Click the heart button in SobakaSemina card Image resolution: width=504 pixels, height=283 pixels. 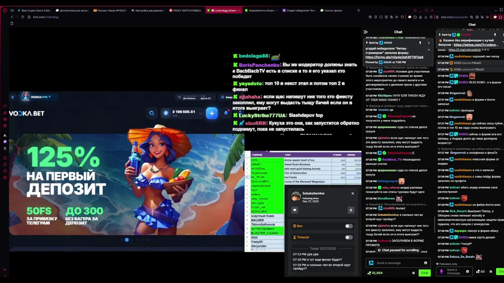point(295,210)
